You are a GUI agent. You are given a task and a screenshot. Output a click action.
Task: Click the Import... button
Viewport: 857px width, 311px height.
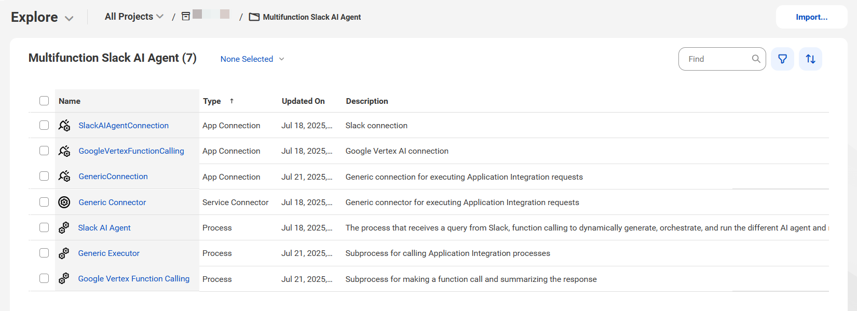(811, 17)
